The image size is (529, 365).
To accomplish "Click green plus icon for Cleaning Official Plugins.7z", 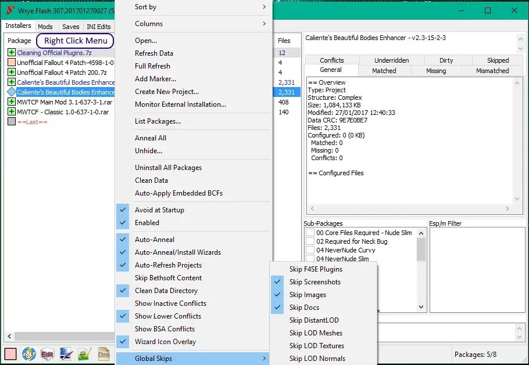I will [12, 53].
